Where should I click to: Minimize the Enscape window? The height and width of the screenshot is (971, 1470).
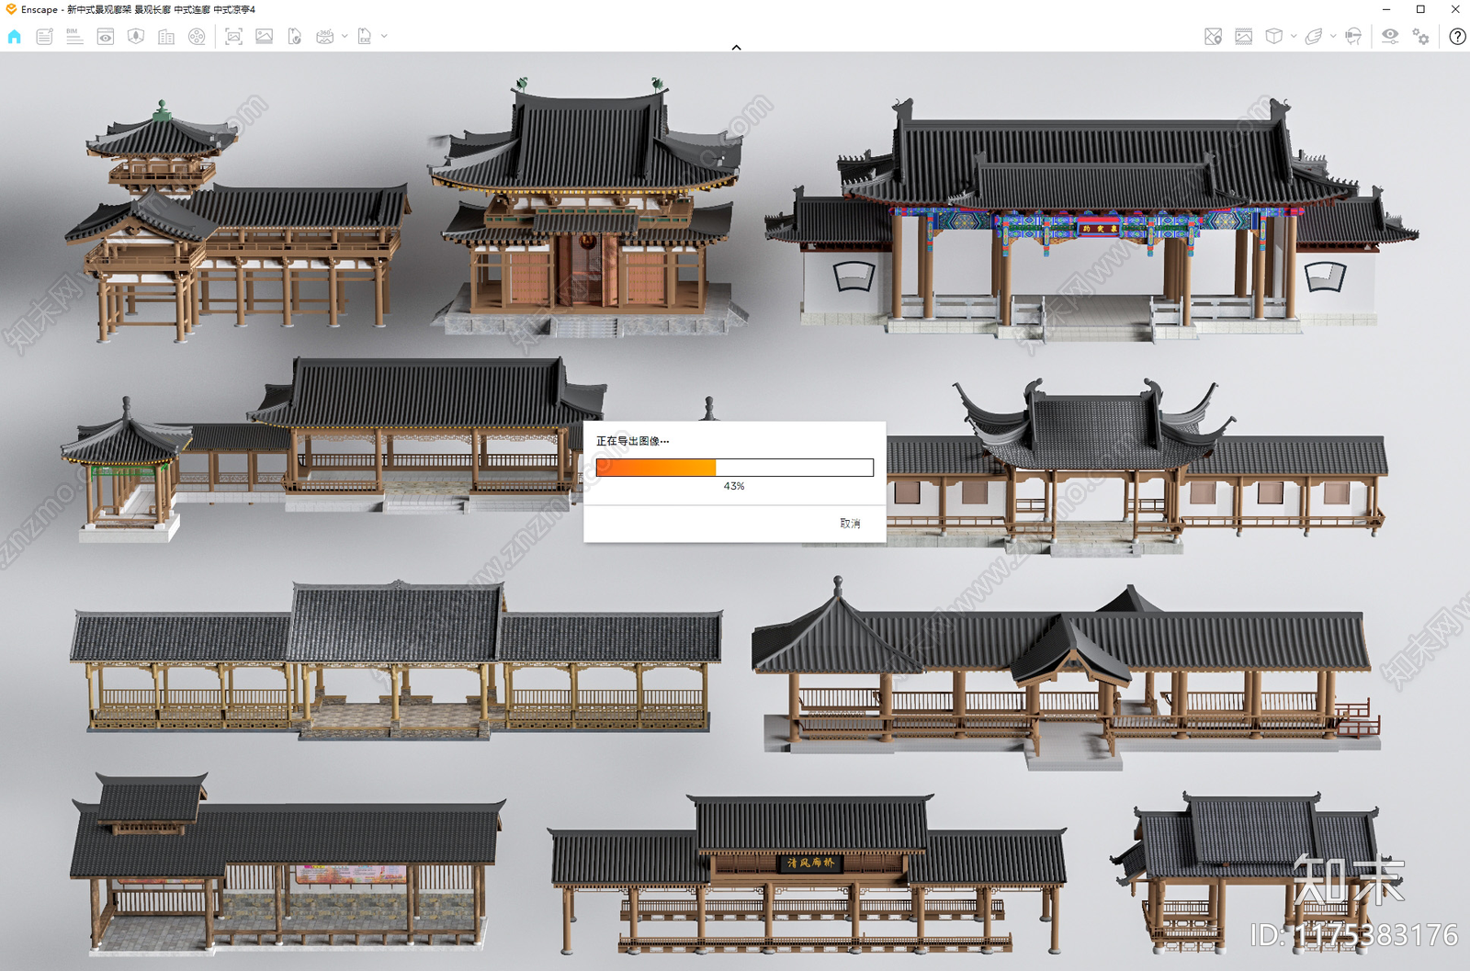tap(1386, 9)
